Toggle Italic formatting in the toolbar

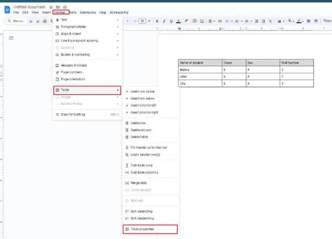point(164,21)
